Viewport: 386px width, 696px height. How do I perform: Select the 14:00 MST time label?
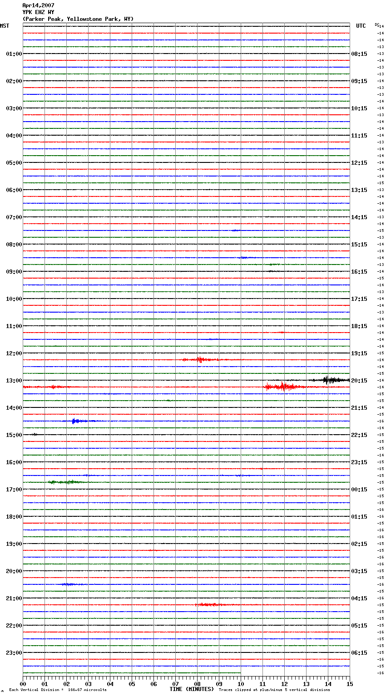point(14,408)
